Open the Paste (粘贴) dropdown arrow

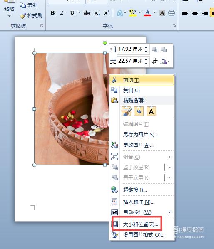(9, 16)
